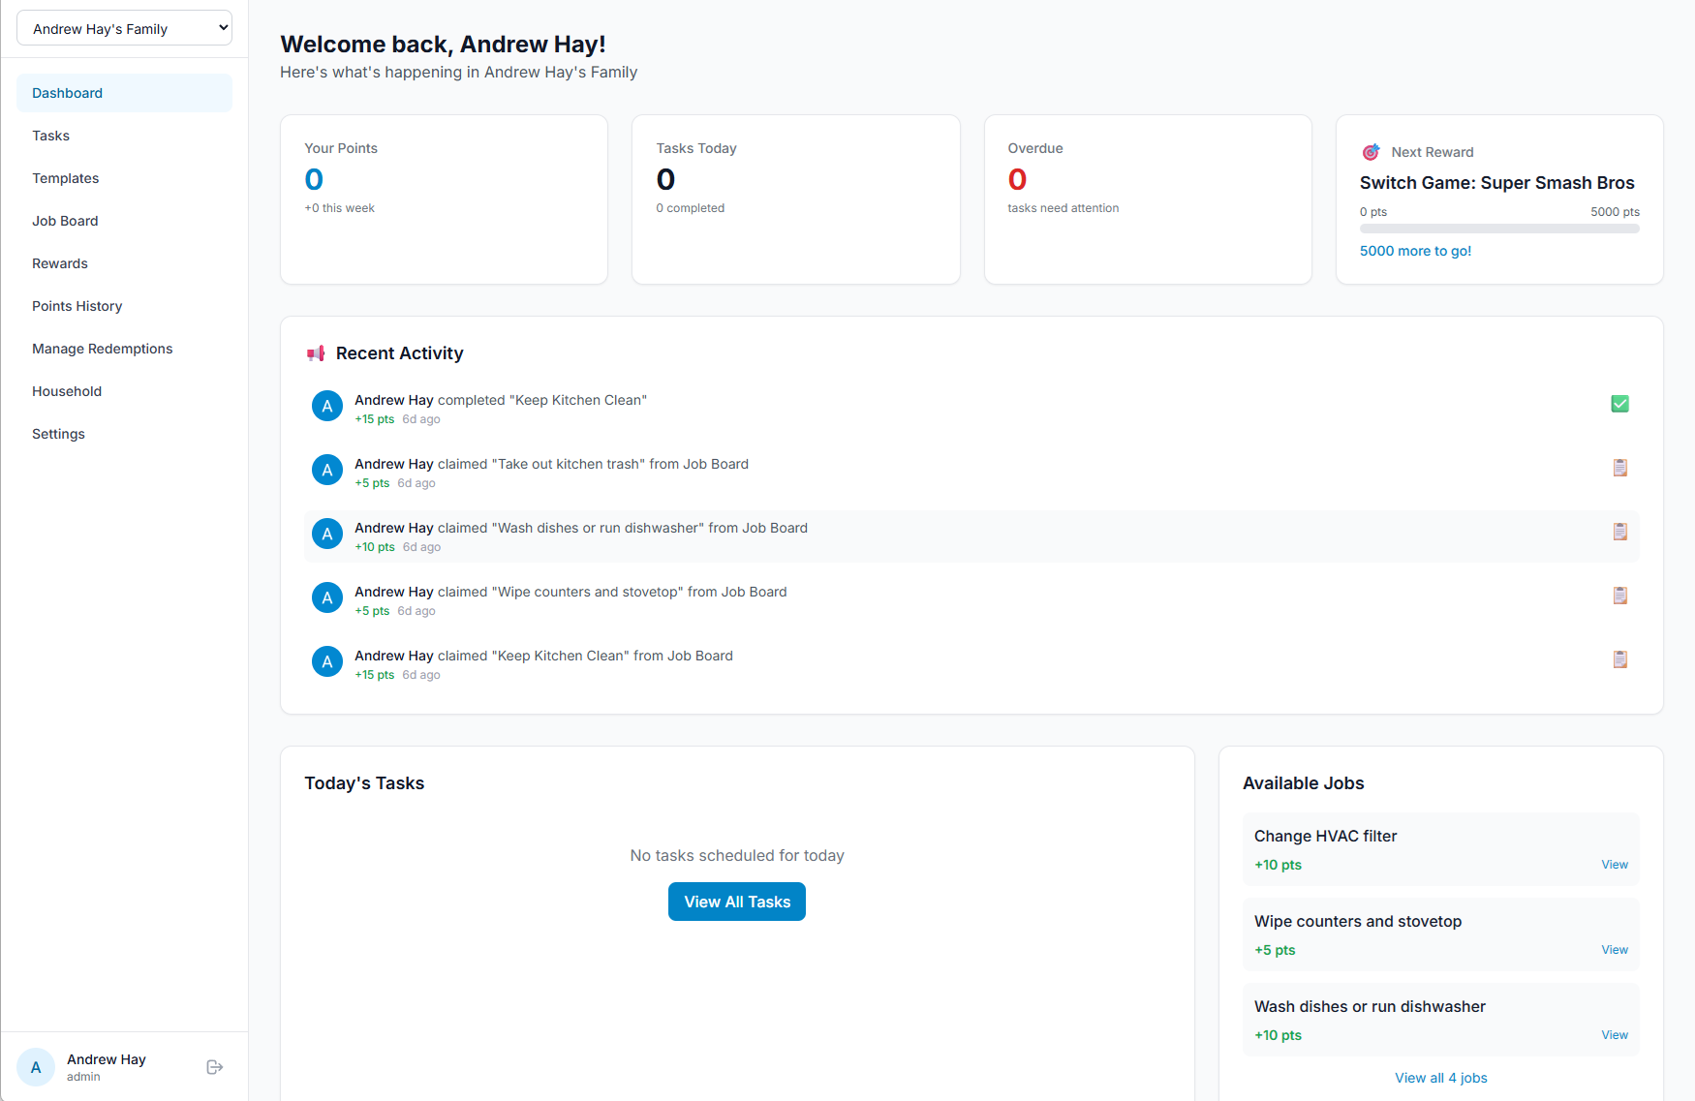This screenshot has height=1101, width=1695.
Task: Switch to the Tasks section in sidebar
Action: tap(50, 136)
